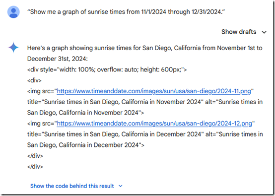Expand code via chevron beside Show the code
The height and width of the screenshot is (196, 275).
(121, 186)
